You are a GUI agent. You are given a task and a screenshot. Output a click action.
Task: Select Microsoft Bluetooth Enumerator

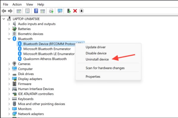tap(47, 49)
